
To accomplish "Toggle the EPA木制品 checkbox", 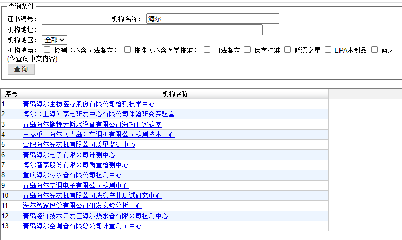I will pos(328,49).
